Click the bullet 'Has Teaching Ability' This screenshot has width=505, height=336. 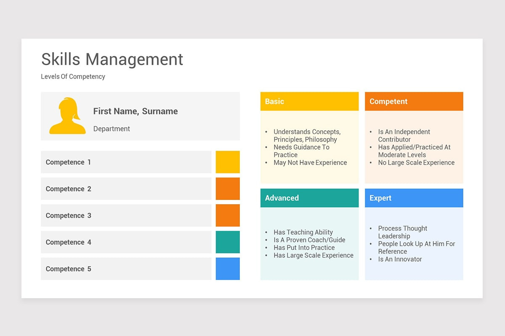click(303, 232)
